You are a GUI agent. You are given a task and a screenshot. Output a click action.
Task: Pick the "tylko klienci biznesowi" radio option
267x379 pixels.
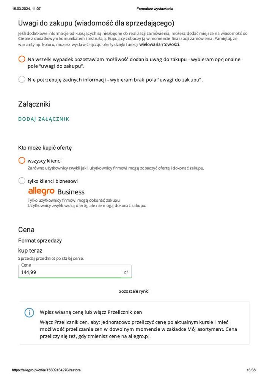click(22, 181)
